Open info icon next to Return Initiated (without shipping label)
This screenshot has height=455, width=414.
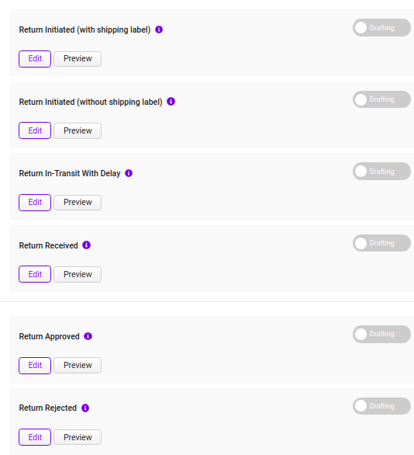point(171,101)
